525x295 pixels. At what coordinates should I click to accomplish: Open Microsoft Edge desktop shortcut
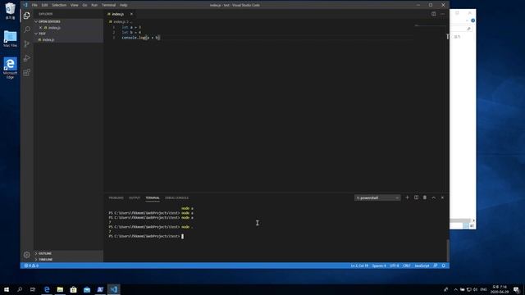click(x=10, y=68)
